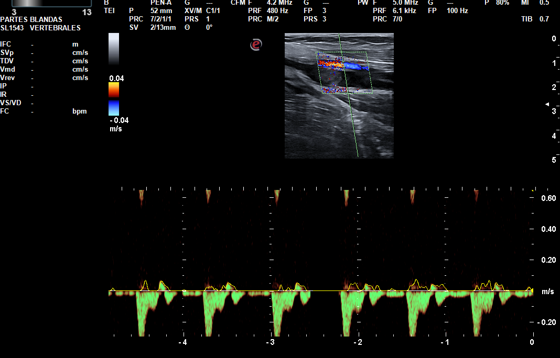The width and height of the screenshot is (560, 358).
Task: Click the '52 mm' depth value
Action: (x=161, y=10)
